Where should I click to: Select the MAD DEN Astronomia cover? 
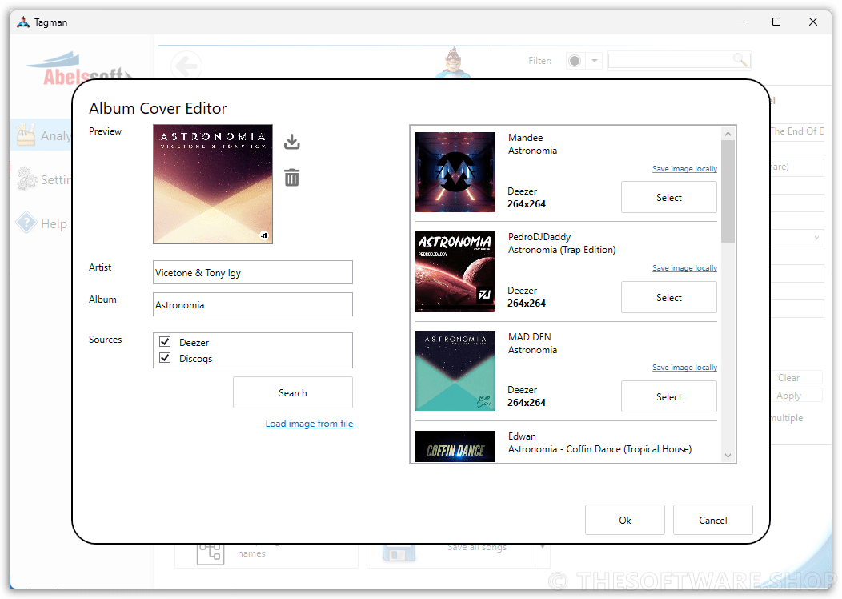(x=669, y=396)
